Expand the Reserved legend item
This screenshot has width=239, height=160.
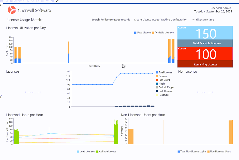point(162,95)
